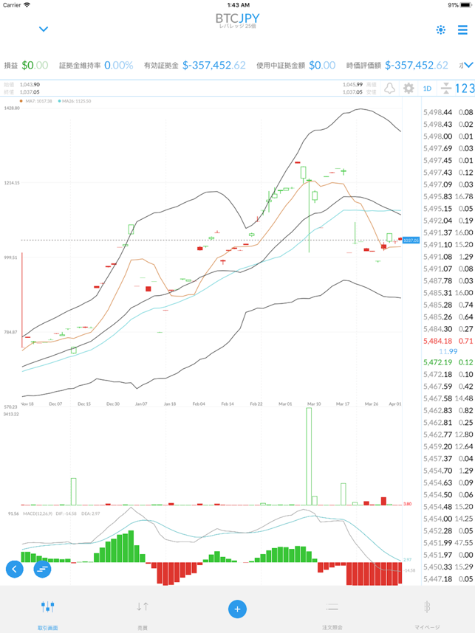Expand the currency pair dropdown chevron
Image resolution: width=475 pixels, height=633 pixels.
tap(44, 30)
